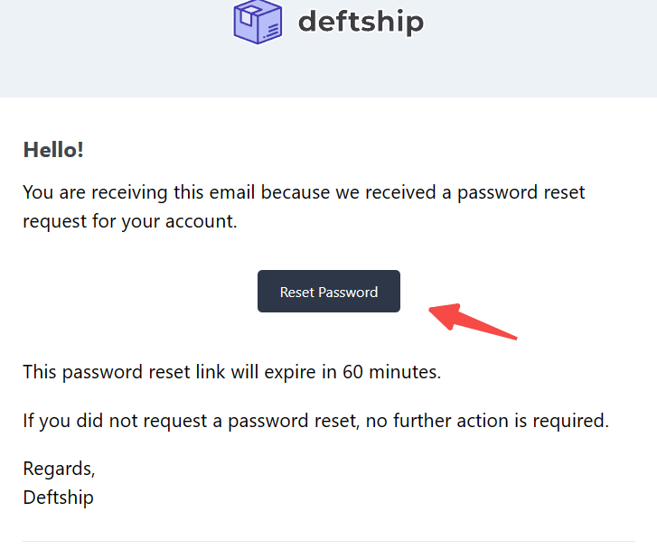
Task: Click the words 'password reset' in first paragraph
Action: tap(521, 193)
